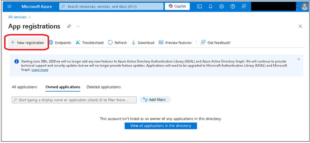Go to Microsoft Azure home
This screenshot has height=143, width=310.
tap(37, 6)
